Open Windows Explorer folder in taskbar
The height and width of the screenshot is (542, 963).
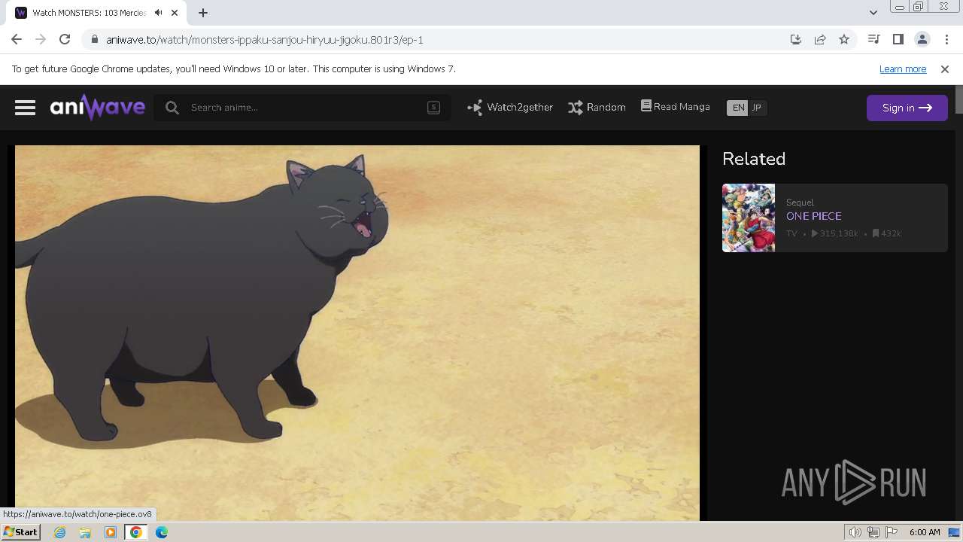coord(85,532)
